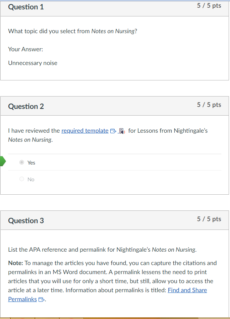This screenshot has width=230, height=319.
Task: Click the Question 1 score "5 / 5 pts"
Action: 209,6
